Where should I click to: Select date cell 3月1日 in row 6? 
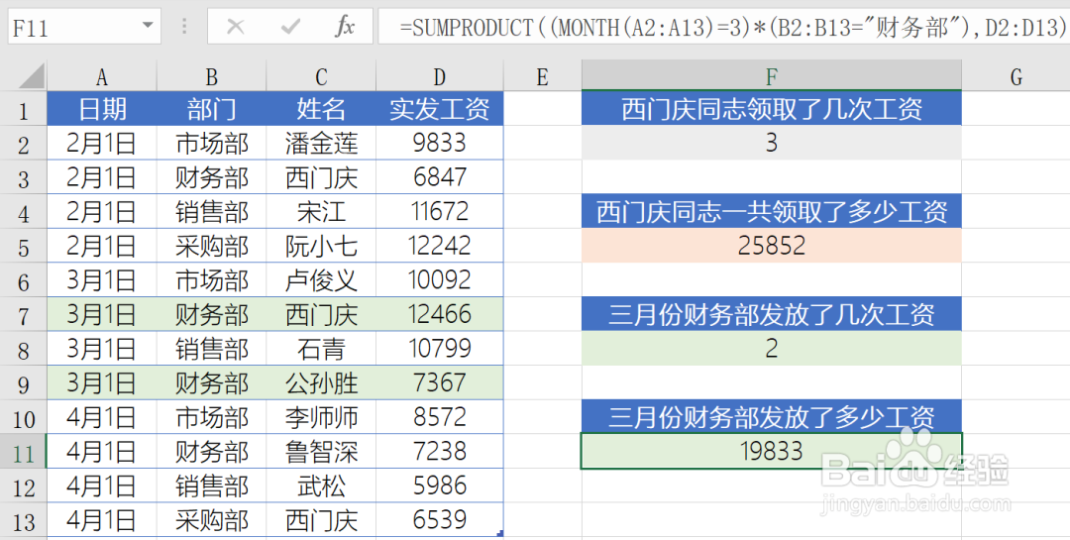pyautogui.click(x=102, y=280)
